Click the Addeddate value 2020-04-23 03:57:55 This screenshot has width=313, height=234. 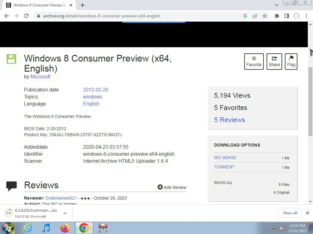[x=106, y=147]
